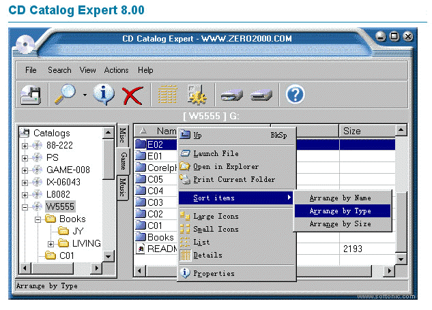The image size is (432, 310).
Task: Open the Search menu
Action: point(59,70)
